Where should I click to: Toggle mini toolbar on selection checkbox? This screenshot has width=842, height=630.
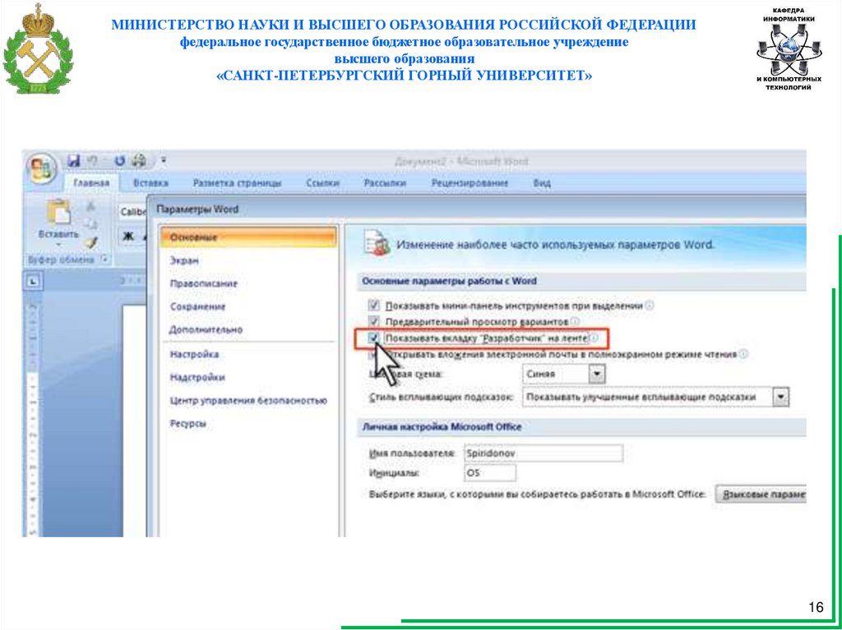374,306
